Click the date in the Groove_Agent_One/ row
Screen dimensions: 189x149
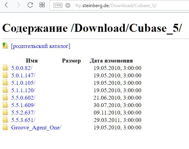point(117,128)
